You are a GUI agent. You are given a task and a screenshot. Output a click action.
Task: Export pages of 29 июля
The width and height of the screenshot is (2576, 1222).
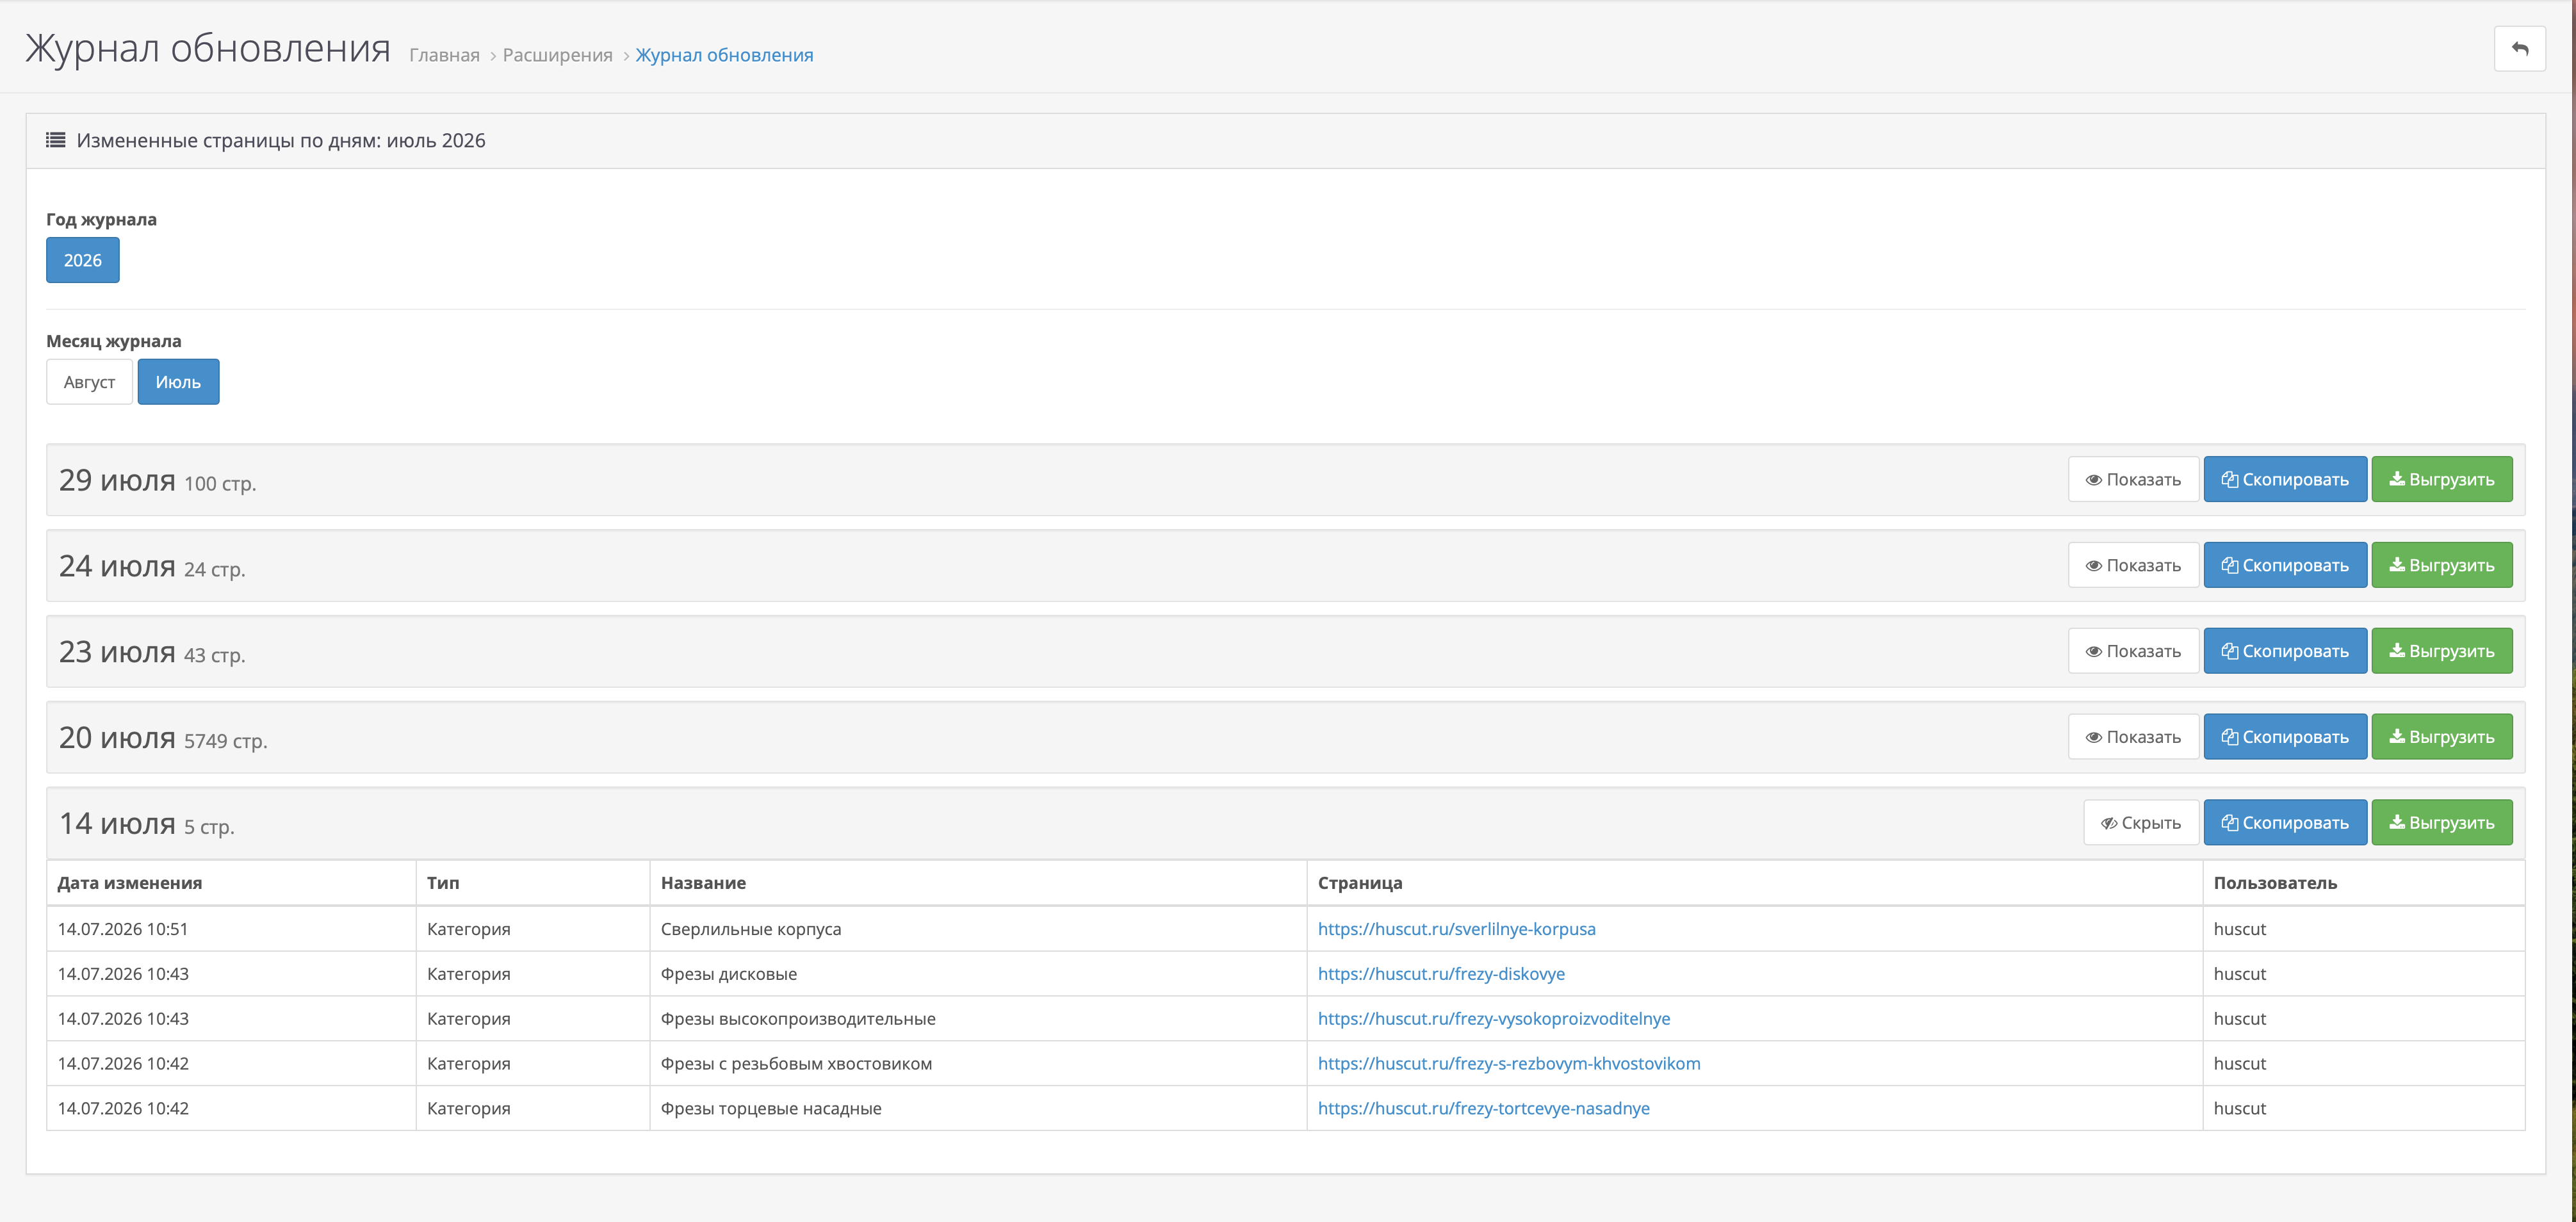(2442, 479)
